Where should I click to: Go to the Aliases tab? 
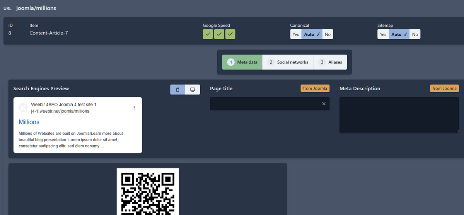click(330, 62)
